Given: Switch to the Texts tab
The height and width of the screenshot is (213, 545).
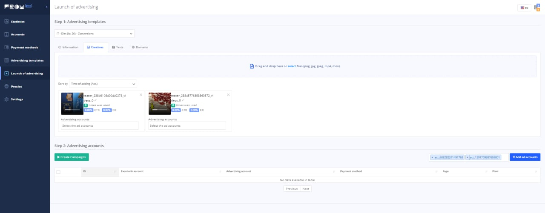Looking at the screenshot, I should 118,47.
